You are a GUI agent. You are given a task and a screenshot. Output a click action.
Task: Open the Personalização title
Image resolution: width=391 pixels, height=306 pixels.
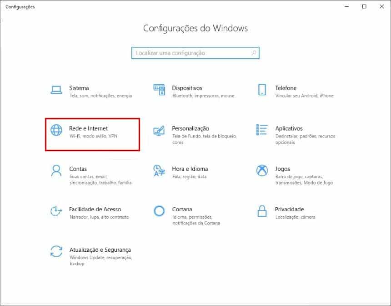tap(190, 129)
